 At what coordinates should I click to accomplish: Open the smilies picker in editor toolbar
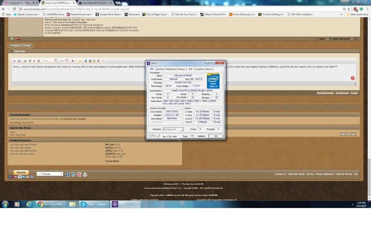80,61
